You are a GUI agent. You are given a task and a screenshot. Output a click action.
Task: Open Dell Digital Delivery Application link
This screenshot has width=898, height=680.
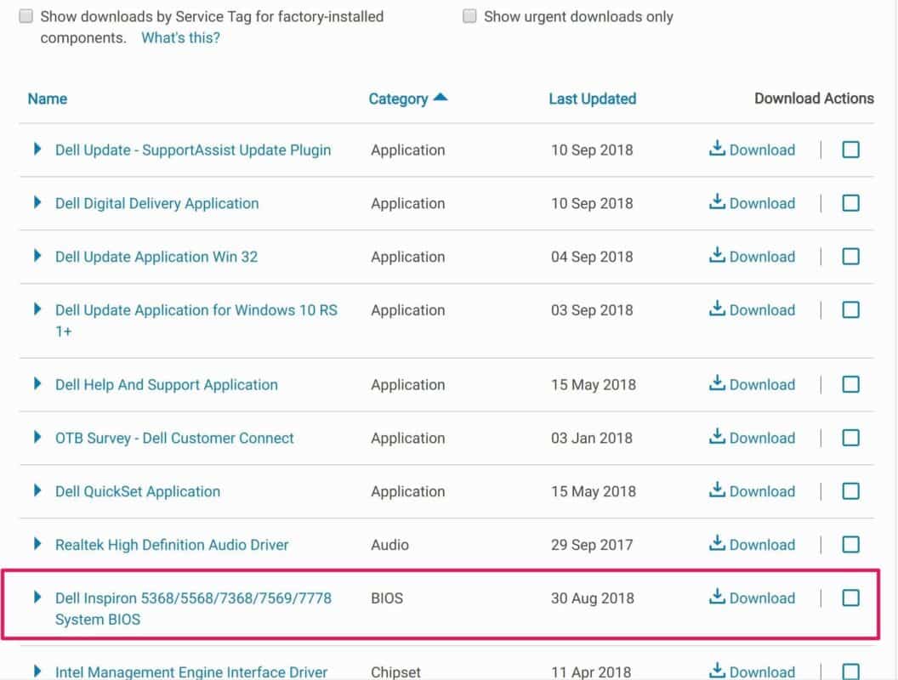point(157,203)
